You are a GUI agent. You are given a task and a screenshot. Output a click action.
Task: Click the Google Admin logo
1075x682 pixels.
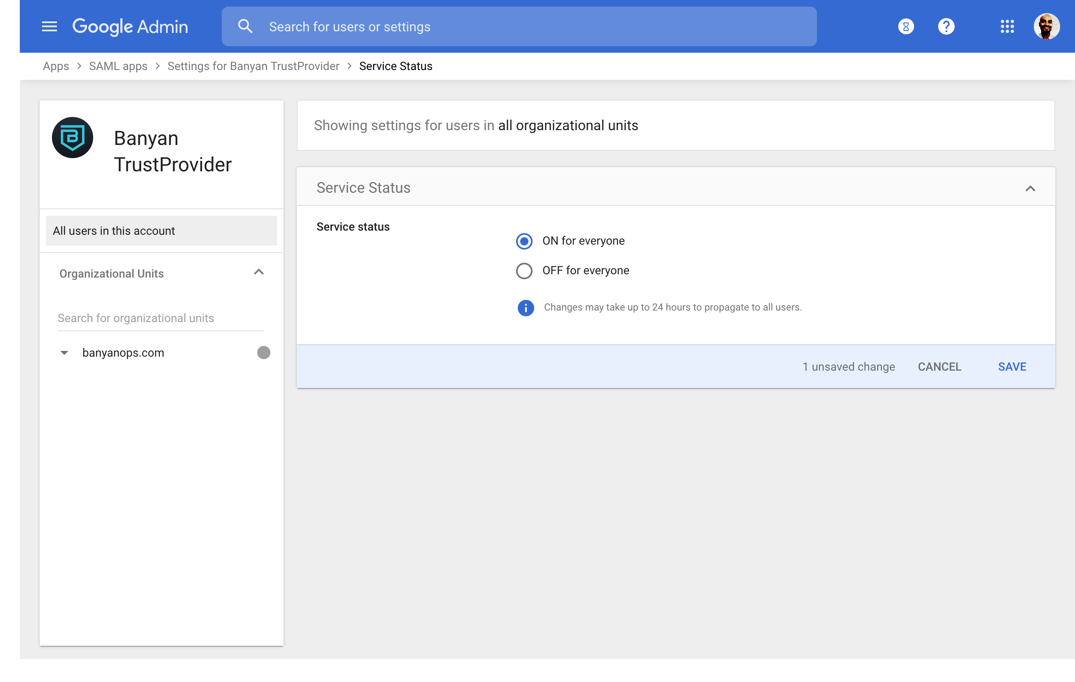tap(130, 27)
